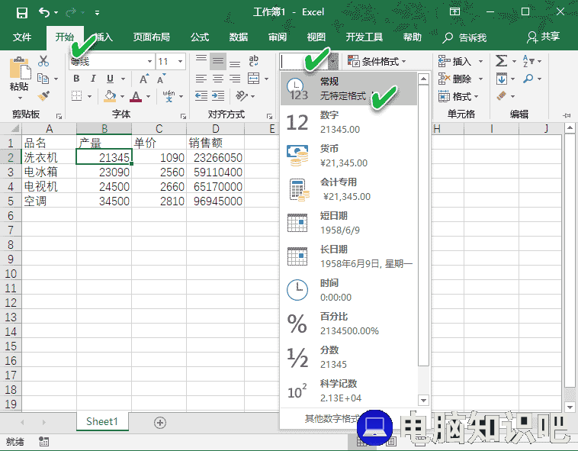Image resolution: width=578 pixels, height=451 pixels.
Task: Open the underline style dropdown arrow
Action: (123, 79)
